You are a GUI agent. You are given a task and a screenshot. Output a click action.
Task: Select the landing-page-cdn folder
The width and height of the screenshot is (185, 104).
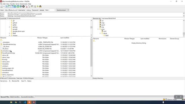(x=8, y=68)
